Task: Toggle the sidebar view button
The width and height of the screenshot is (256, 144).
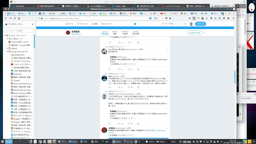Action: click(194, 18)
